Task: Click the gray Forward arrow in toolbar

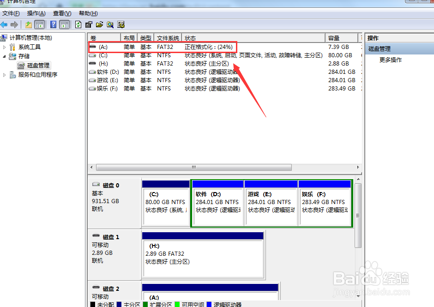Action: click(14, 24)
